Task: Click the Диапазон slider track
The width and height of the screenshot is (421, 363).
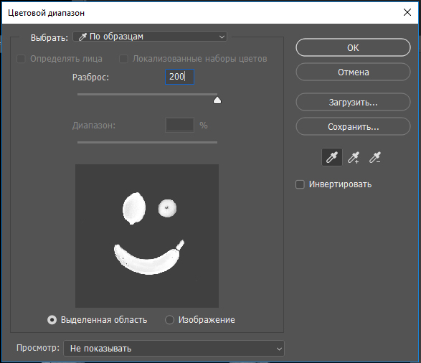Action: [x=147, y=142]
